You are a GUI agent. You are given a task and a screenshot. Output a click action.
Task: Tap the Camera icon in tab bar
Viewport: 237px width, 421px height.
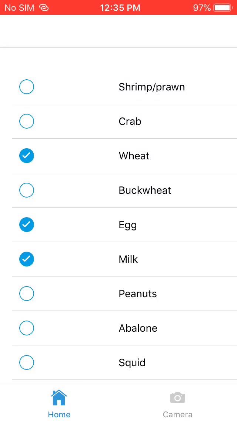(177, 398)
